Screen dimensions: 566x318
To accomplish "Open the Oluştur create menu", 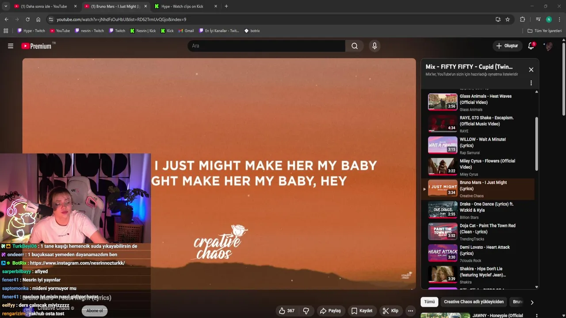I will click(x=507, y=46).
